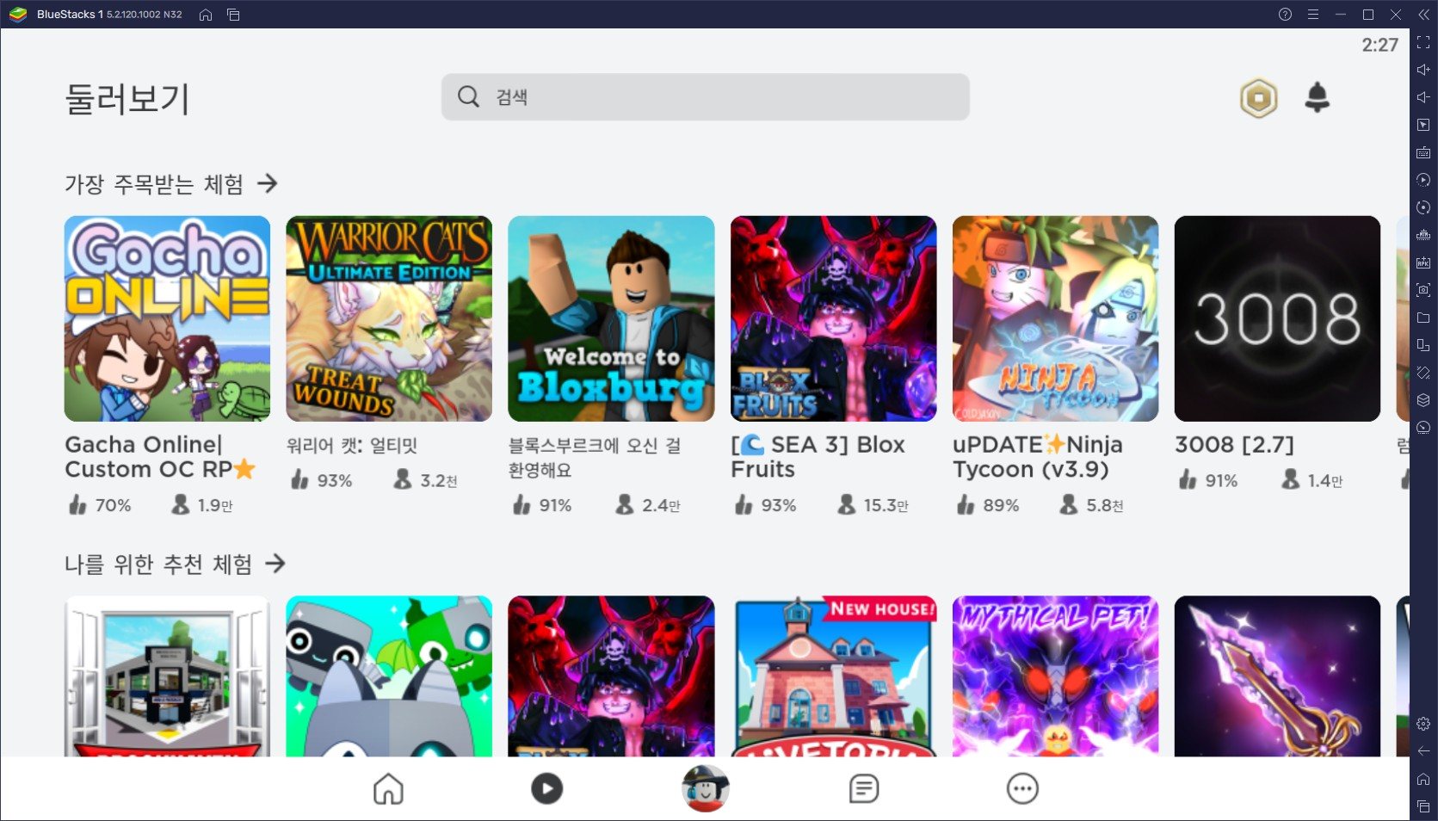
Task: Open the 3008 game thumbnail
Action: coord(1277,318)
